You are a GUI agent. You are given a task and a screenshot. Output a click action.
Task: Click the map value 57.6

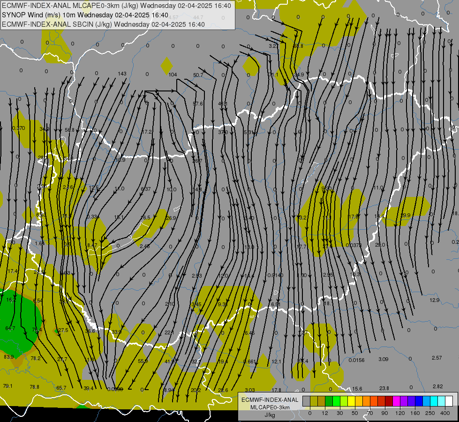(x=198, y=104)
